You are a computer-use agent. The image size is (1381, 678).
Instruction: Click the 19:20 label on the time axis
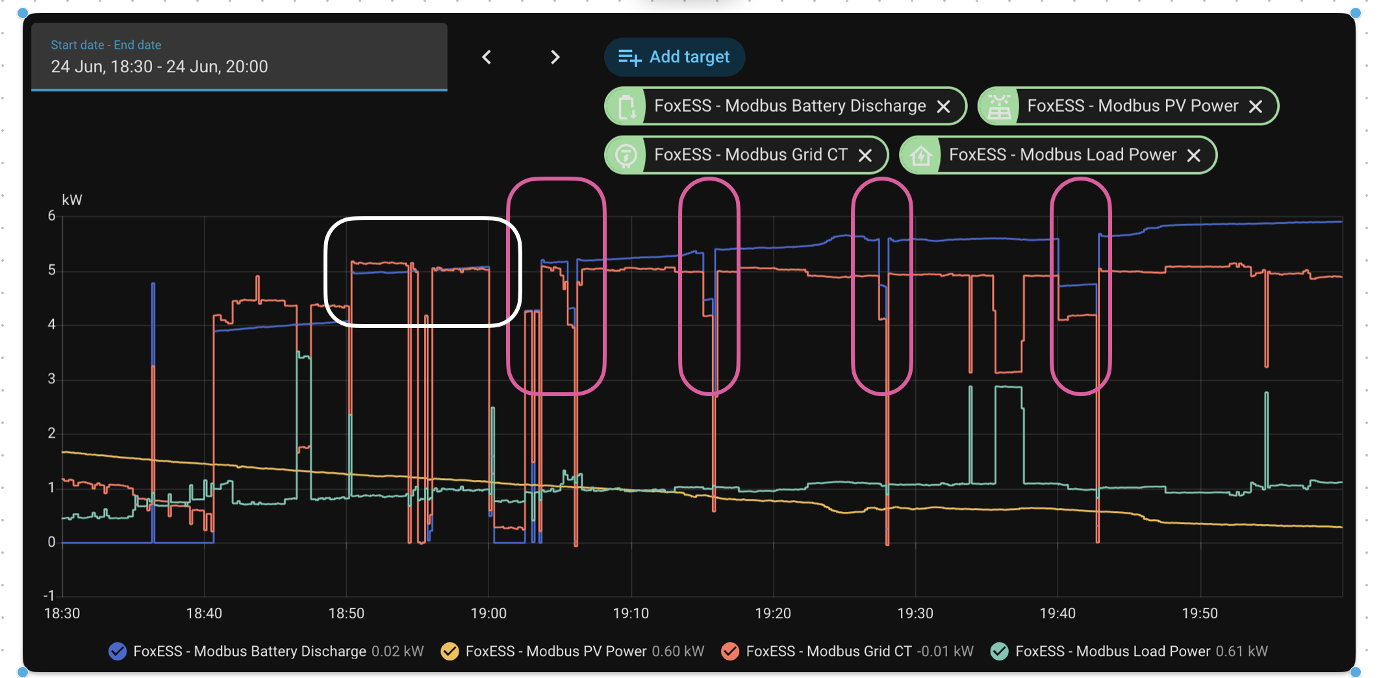tap(773, 614)
